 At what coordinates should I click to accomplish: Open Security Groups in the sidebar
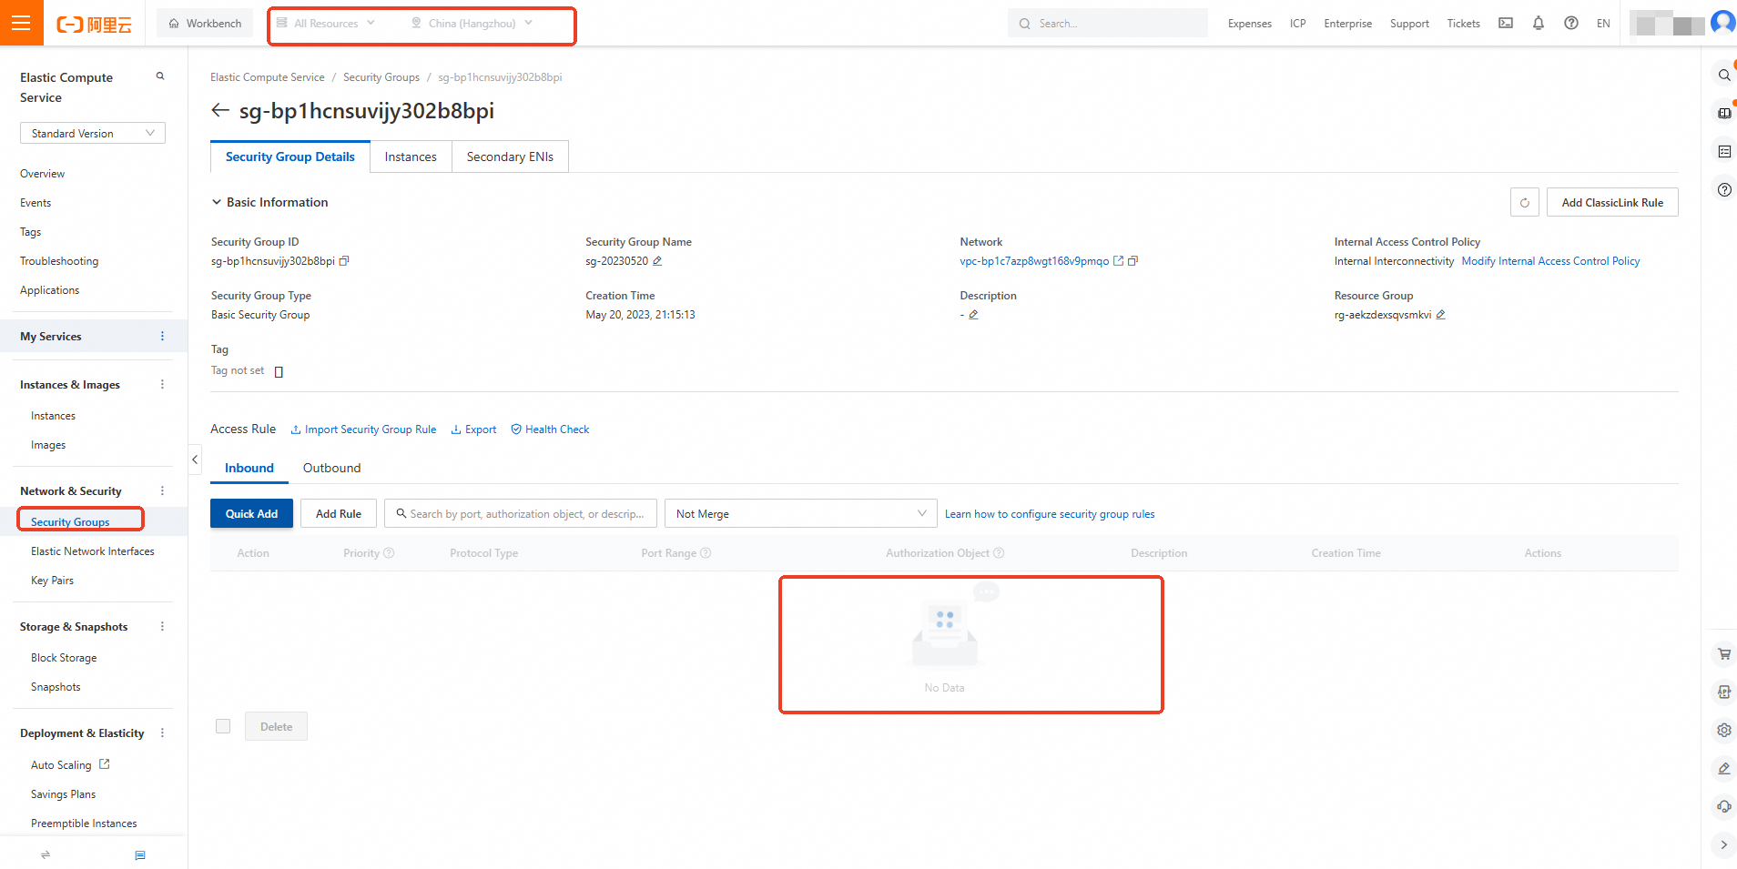pyautogui.click(x=70, y=521)
